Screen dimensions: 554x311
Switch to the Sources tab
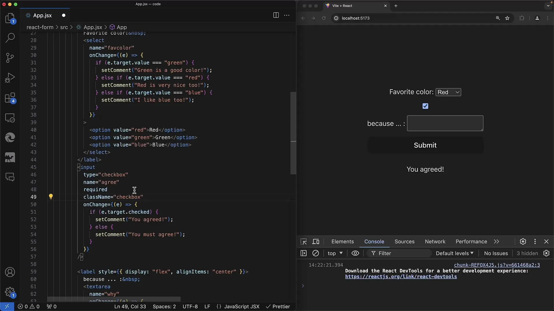pyautogui.click(x=405, y=242)
